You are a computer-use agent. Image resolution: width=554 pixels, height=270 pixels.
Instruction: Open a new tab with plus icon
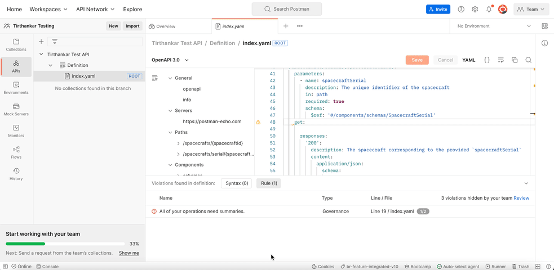pyautogui.click(x=286, y=26)
